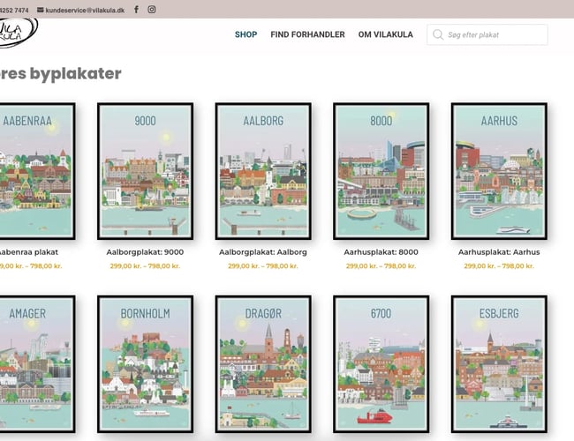The width and height of the screenshot is (574, 441).
Task: Click the search magnifier icon
Action: (438, 34)
